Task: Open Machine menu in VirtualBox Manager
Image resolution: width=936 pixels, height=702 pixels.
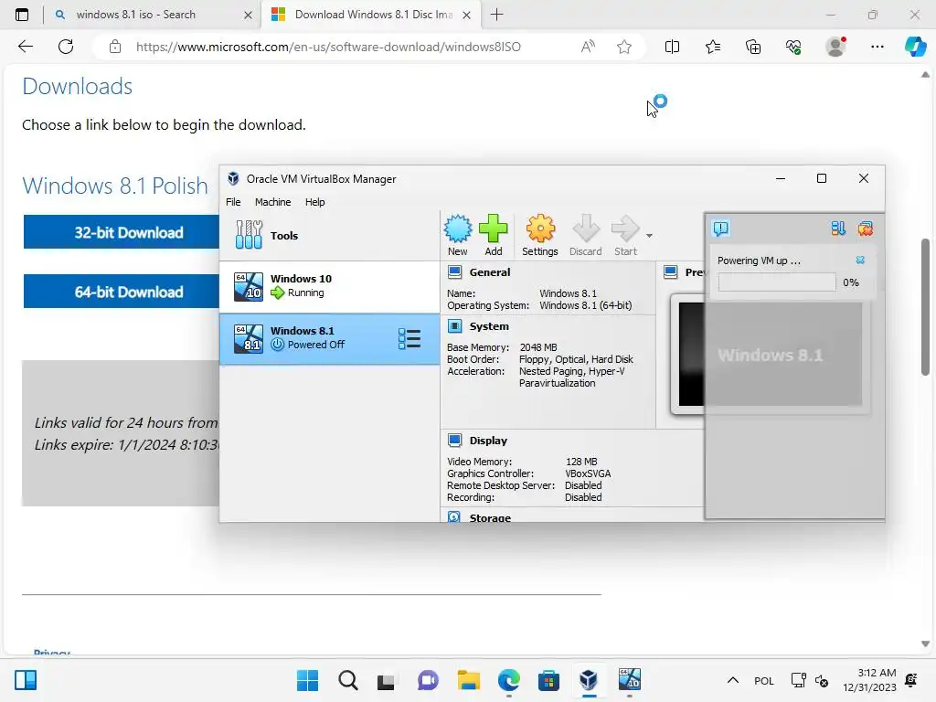Action: [x=272, y=202]
